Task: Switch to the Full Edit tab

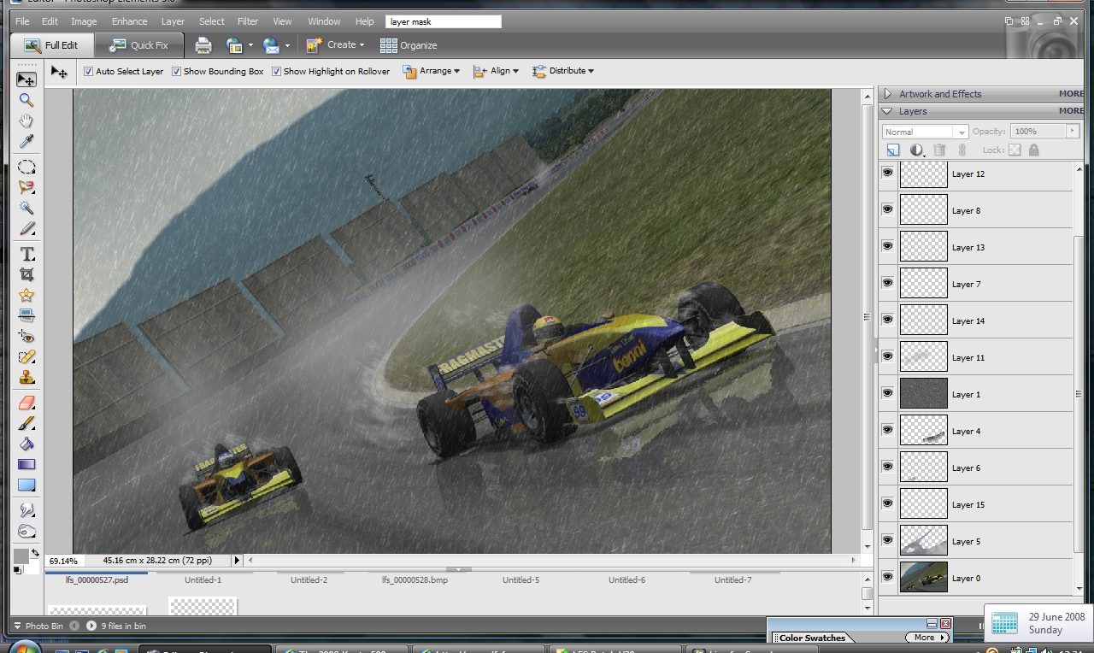Action: click(x=51, y=45)
